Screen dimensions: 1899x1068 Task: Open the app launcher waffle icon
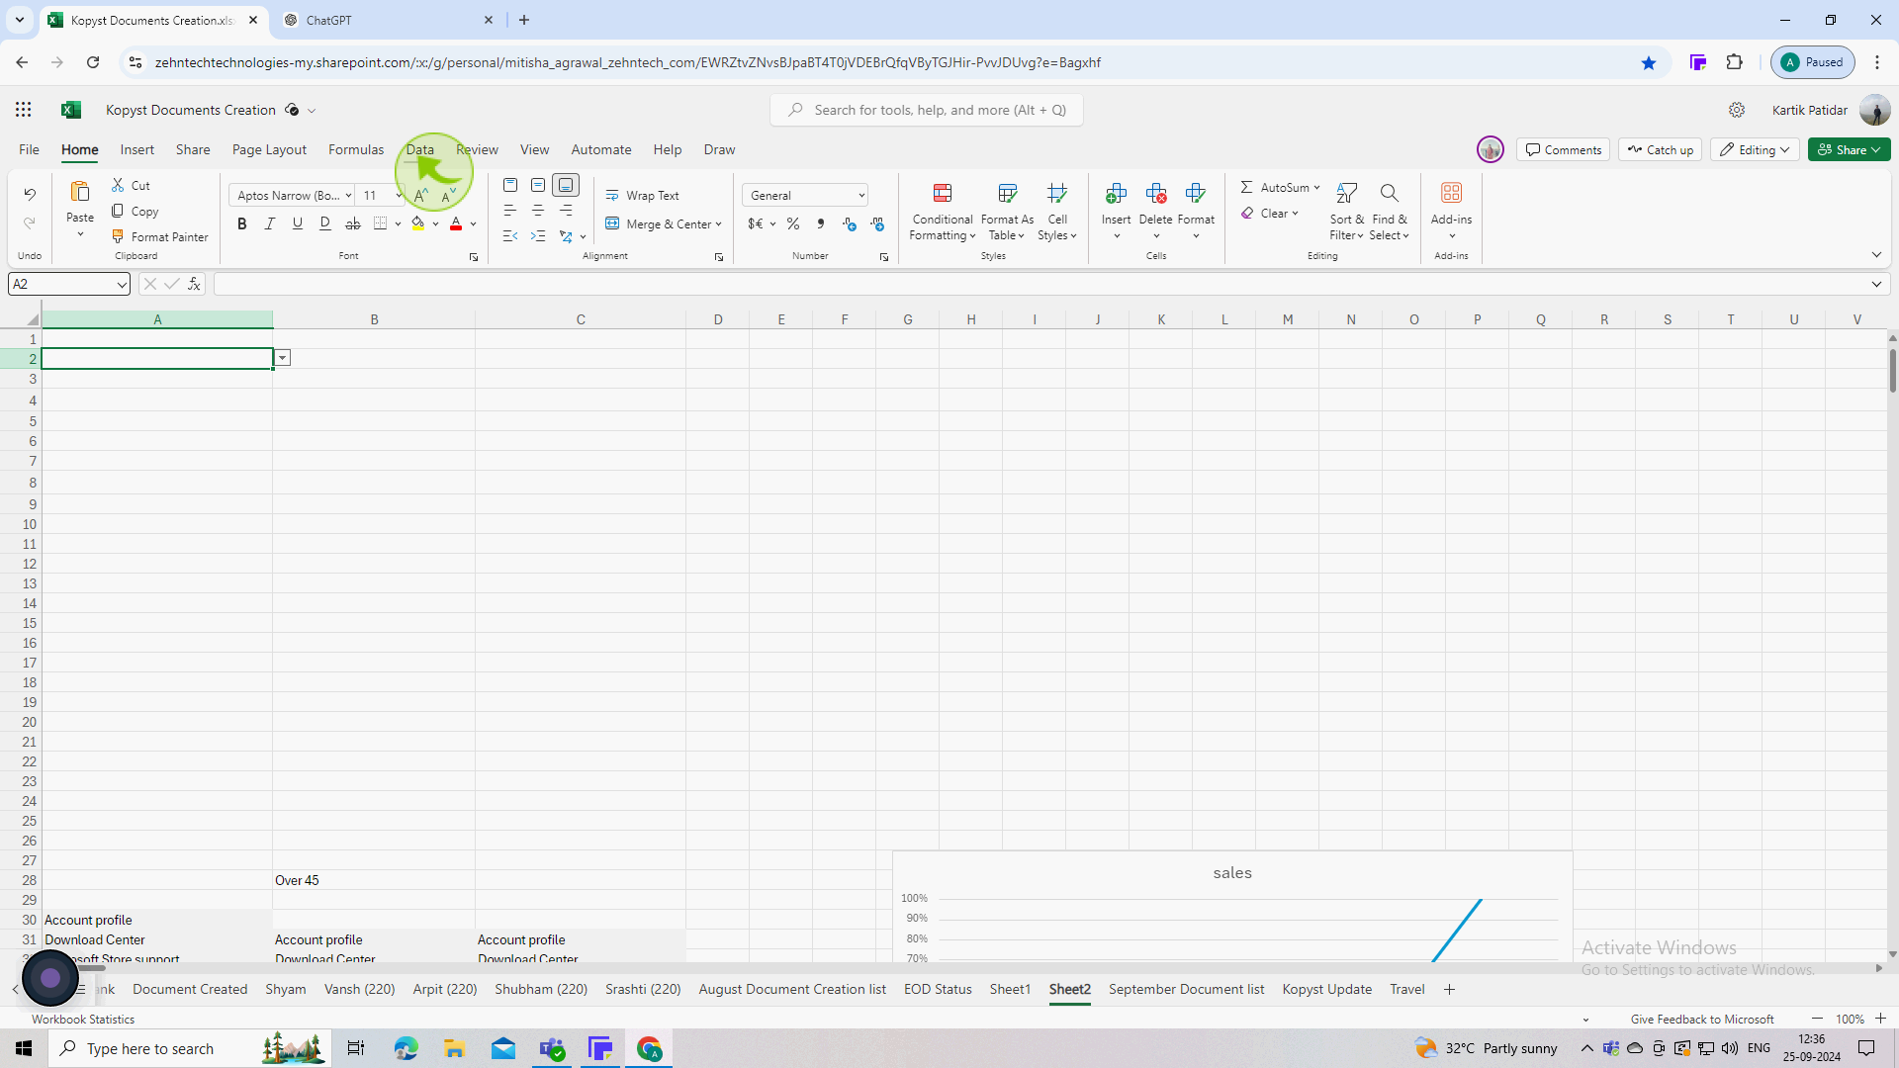[x=23, y=110]
